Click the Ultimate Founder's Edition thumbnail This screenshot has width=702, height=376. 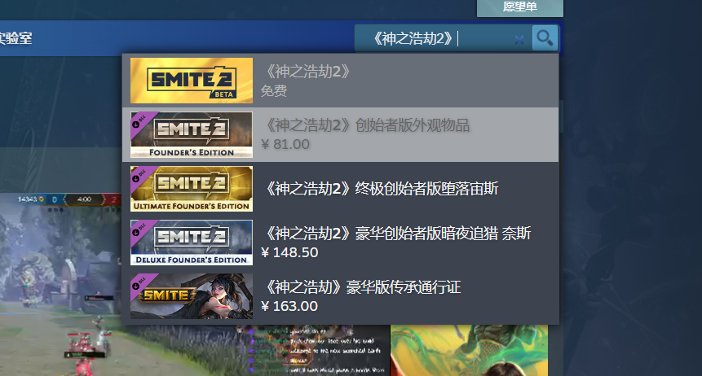click(x=192, y=189)
